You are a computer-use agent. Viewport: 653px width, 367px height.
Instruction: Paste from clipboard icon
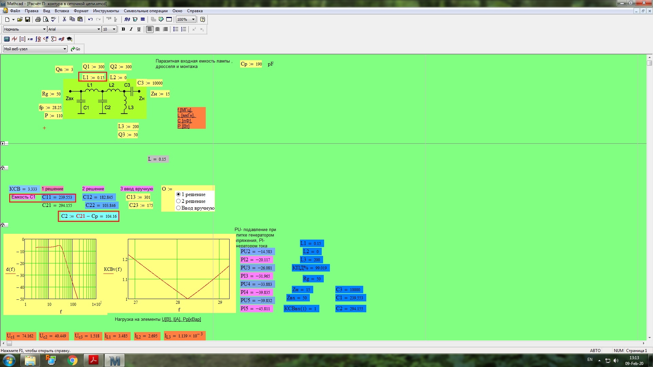80,19
